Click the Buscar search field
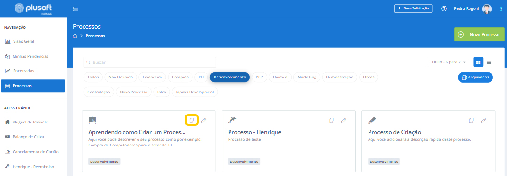Screen dimensions: 507x176 tap(150, 62)
